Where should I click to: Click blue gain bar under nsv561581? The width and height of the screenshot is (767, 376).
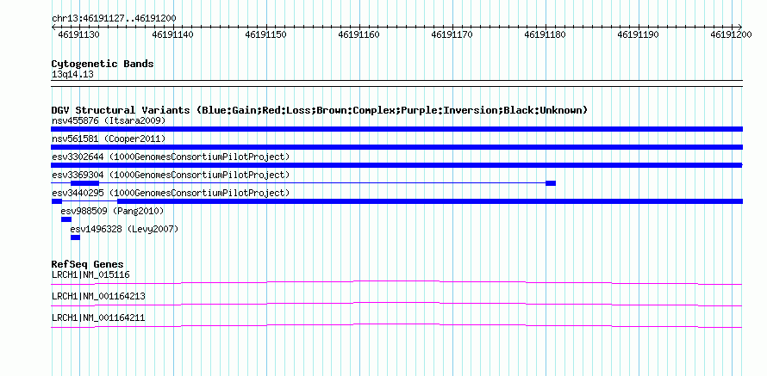[x=396, y=147]
